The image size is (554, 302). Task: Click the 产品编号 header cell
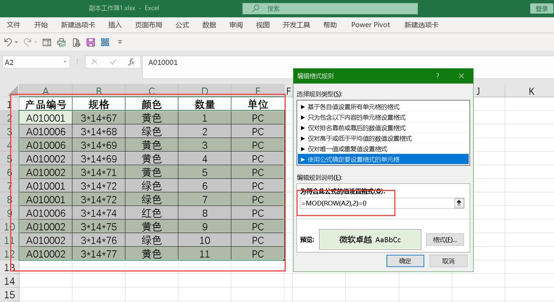(x=46, y=104)
